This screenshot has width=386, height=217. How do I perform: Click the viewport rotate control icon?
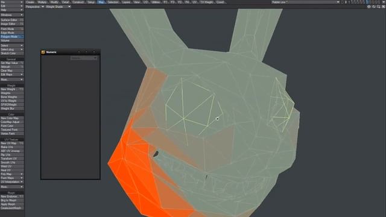tap(374, 7)
